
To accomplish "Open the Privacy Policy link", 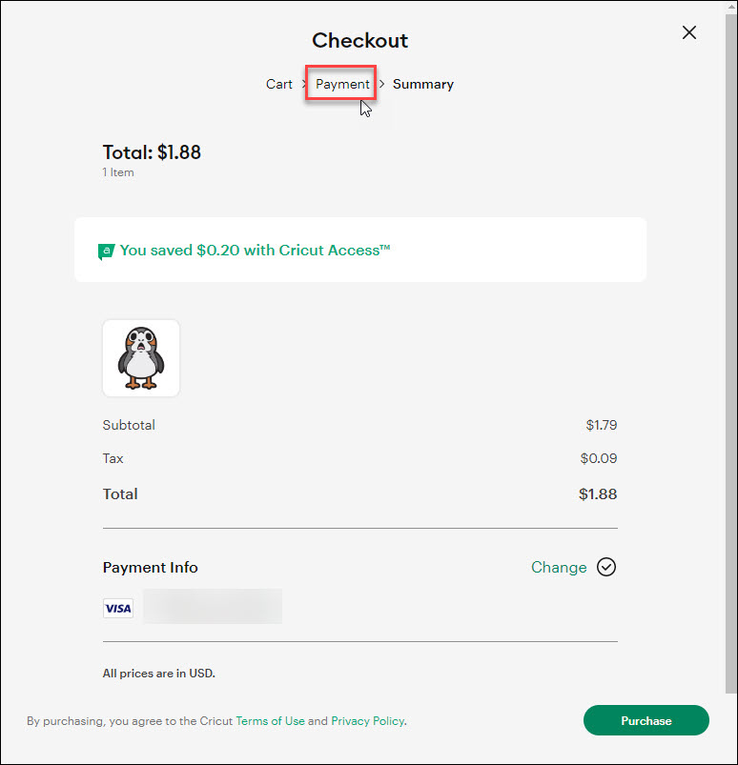I will (x=368, y=721).
